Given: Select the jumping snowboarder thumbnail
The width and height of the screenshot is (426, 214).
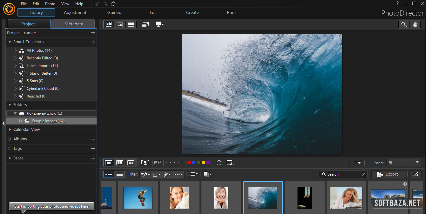Looking at the screenshot, I should [x=138, y=197].
